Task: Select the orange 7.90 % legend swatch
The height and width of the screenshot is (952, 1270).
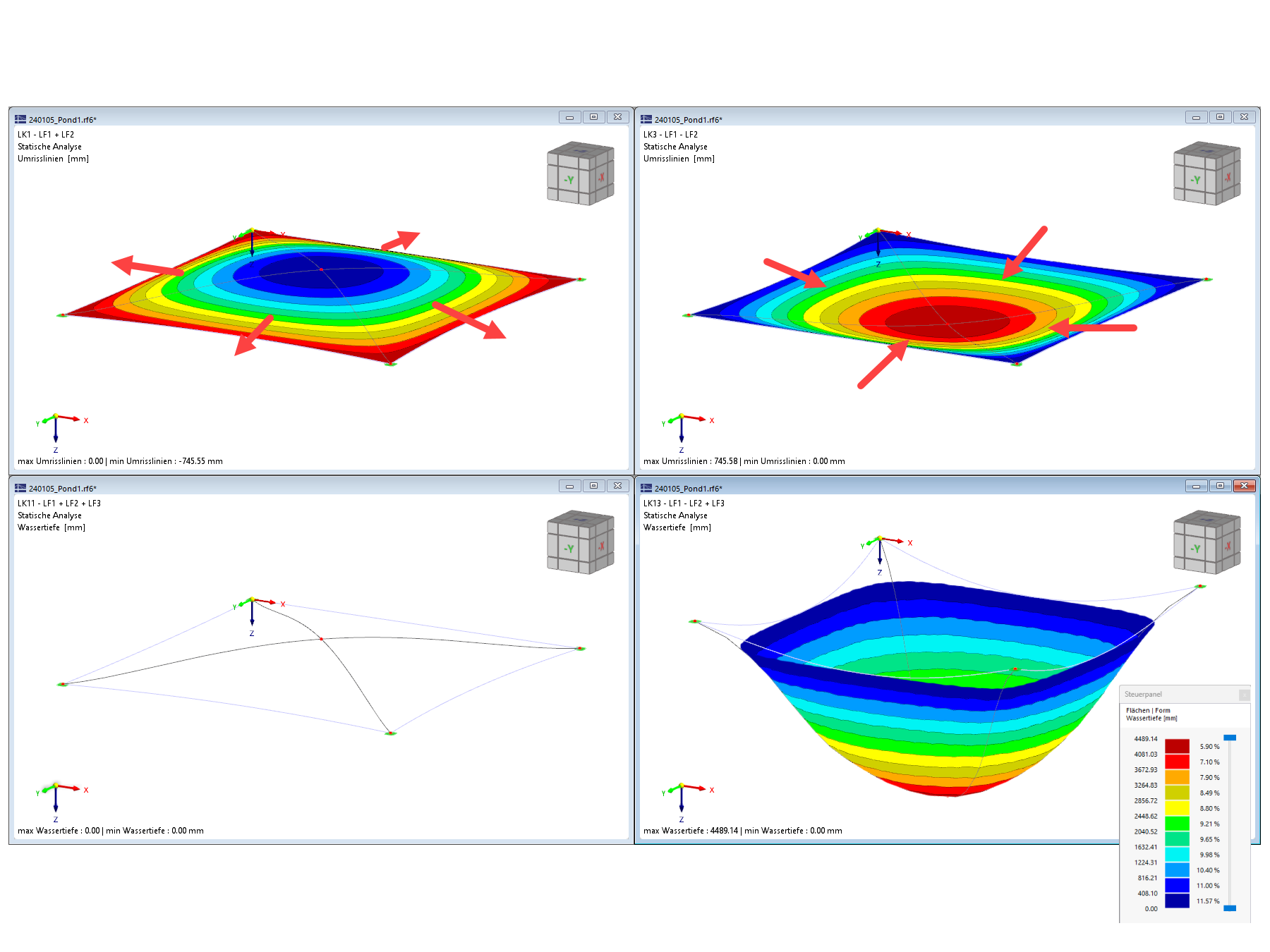Action: point(1177,777)
